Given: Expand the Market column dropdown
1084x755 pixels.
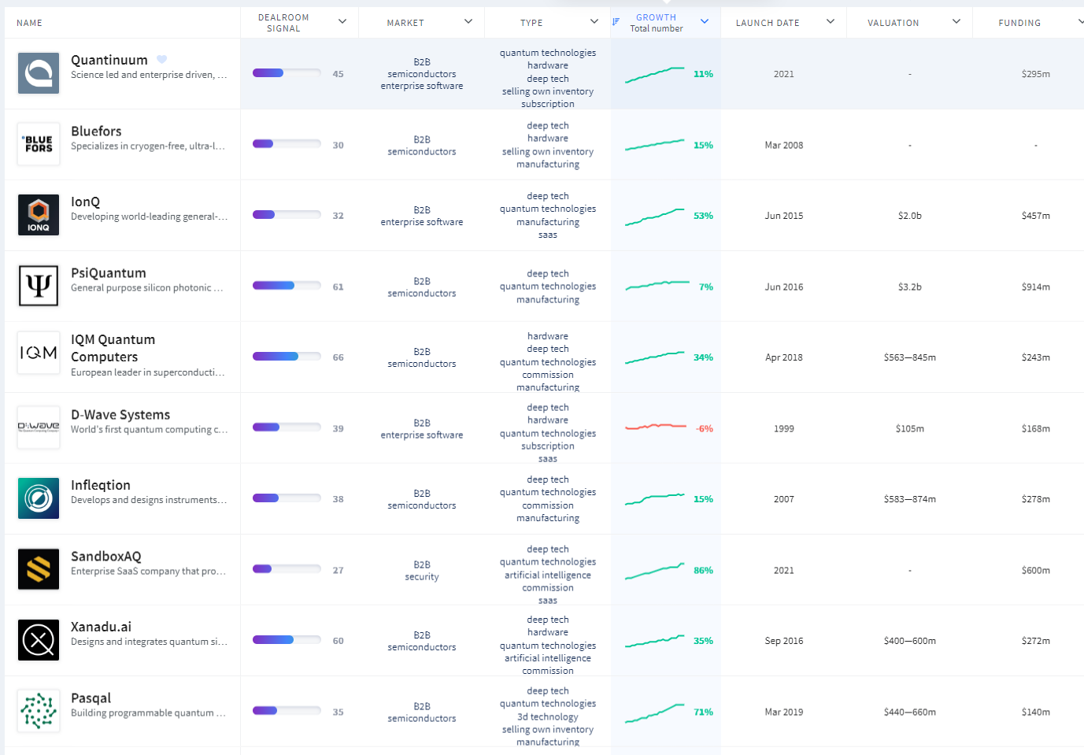Looking at the screenshot, I should [x=468, y=22].
